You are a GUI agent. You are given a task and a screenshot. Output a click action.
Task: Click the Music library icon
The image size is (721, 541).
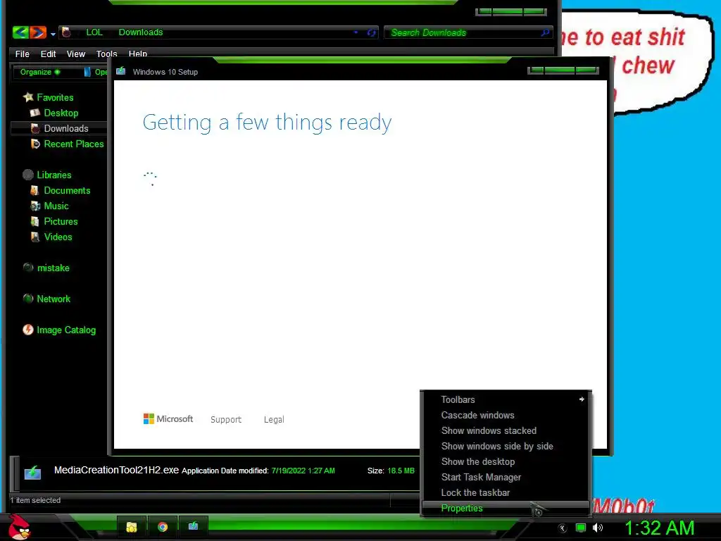pyautogui.click(x=35, y=206)
